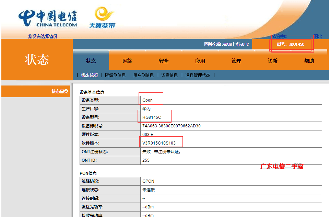Click the 失败 - 未注册未认证 status value
The height and width of the screenshot is (217, 330).
pyautogui.click(x=162, y=152)
